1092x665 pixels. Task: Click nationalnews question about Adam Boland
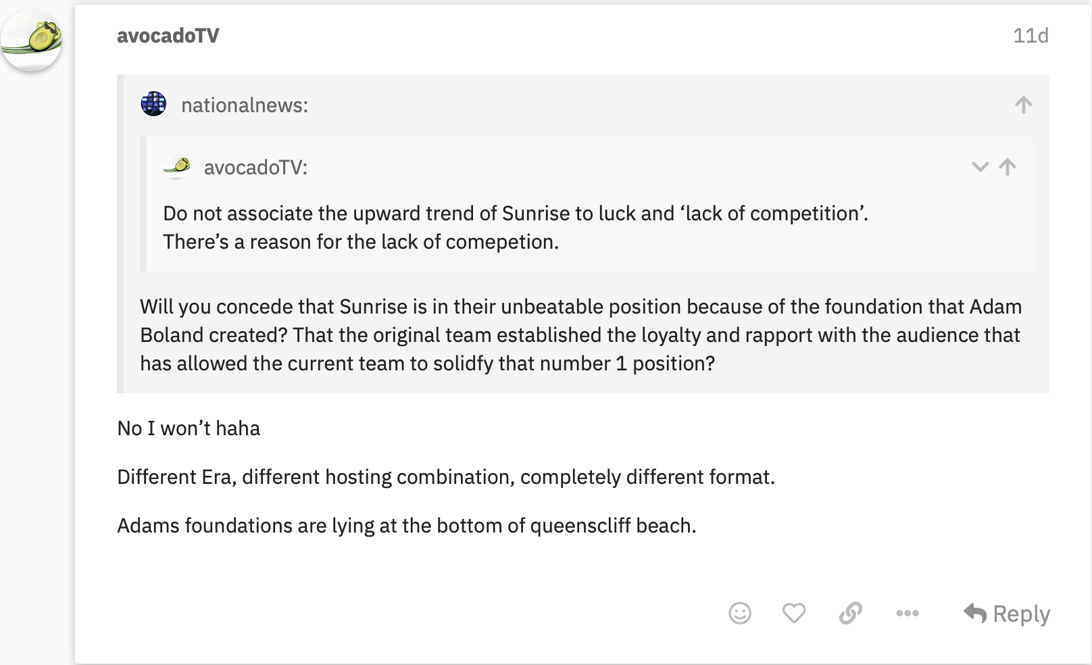coord(581,335)
